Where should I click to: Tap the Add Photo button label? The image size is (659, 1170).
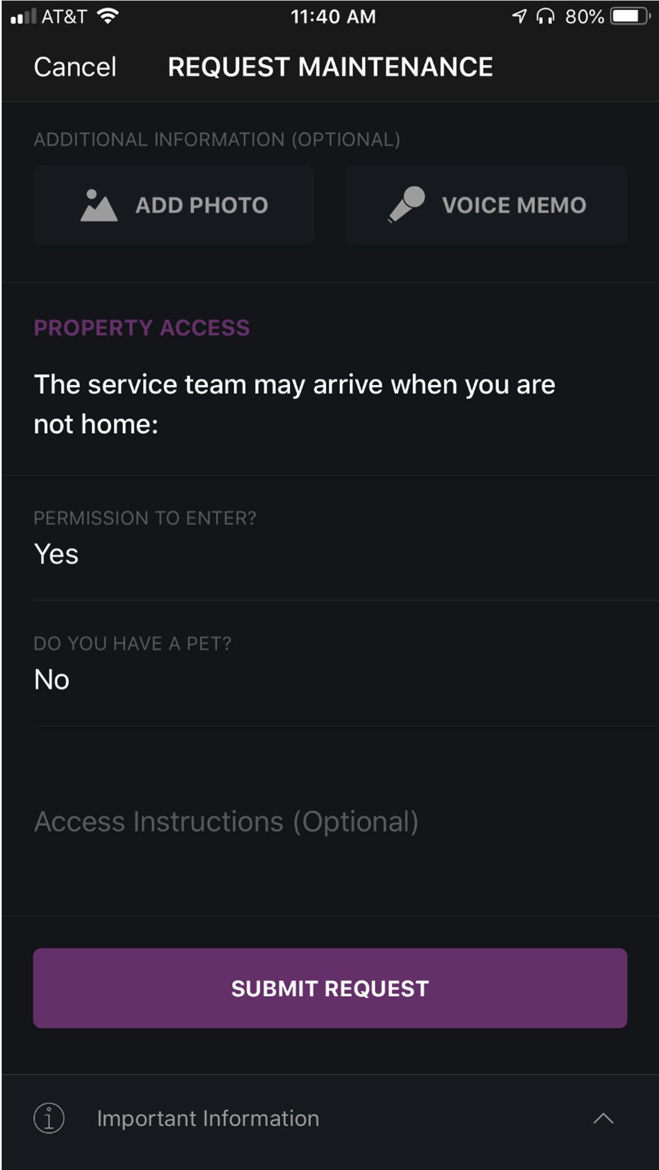tap(201, 206)
